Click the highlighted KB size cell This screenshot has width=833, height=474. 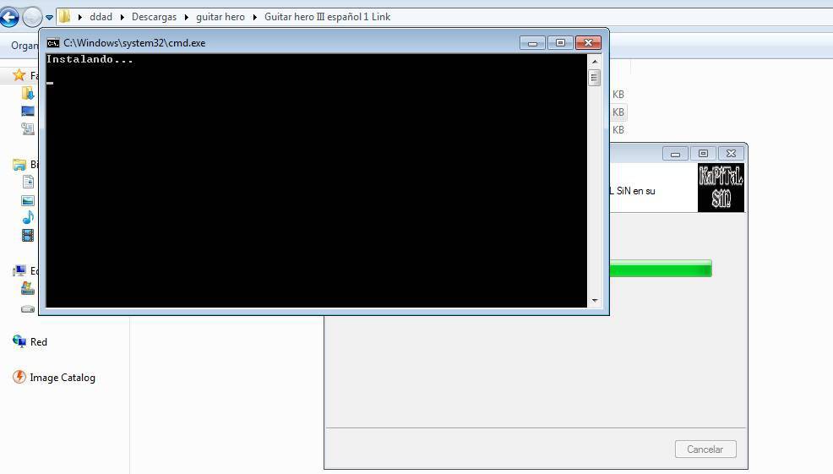pyautogui.click(x=618, y=112)
